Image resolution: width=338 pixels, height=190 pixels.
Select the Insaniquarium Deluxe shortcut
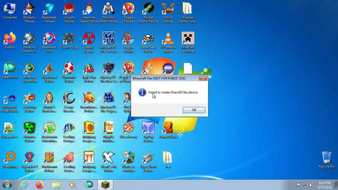[89, 102]
